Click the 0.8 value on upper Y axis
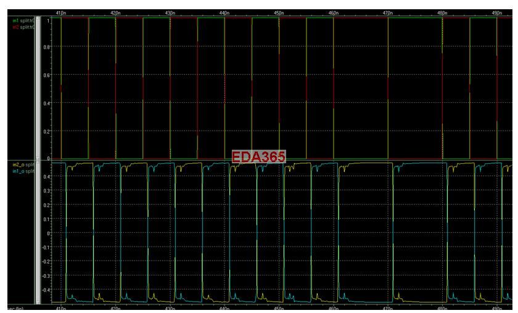Screen dimensions: 518x313 [47, 47]
